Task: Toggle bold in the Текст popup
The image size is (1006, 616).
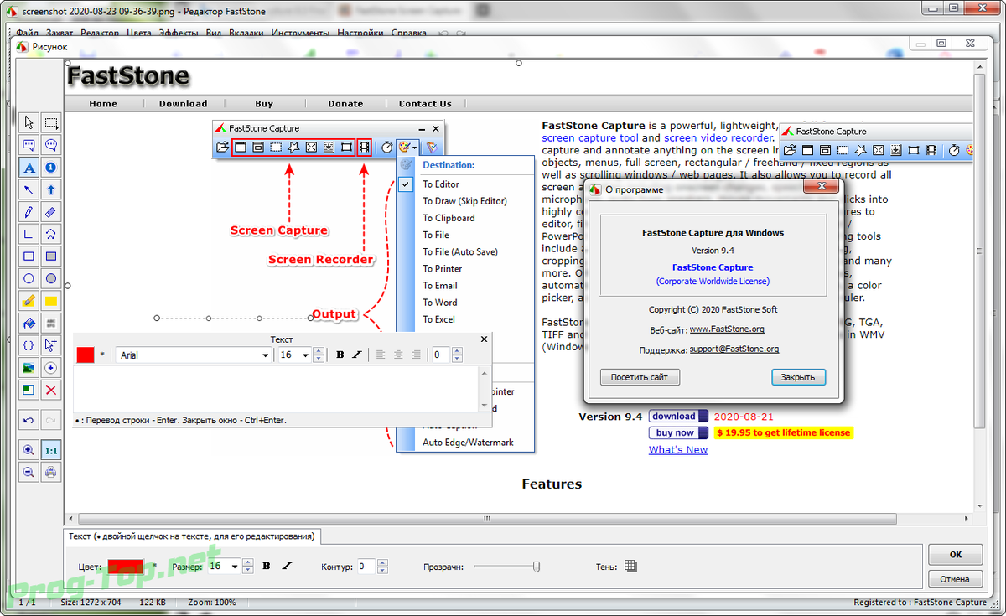Action: [340, 355]
